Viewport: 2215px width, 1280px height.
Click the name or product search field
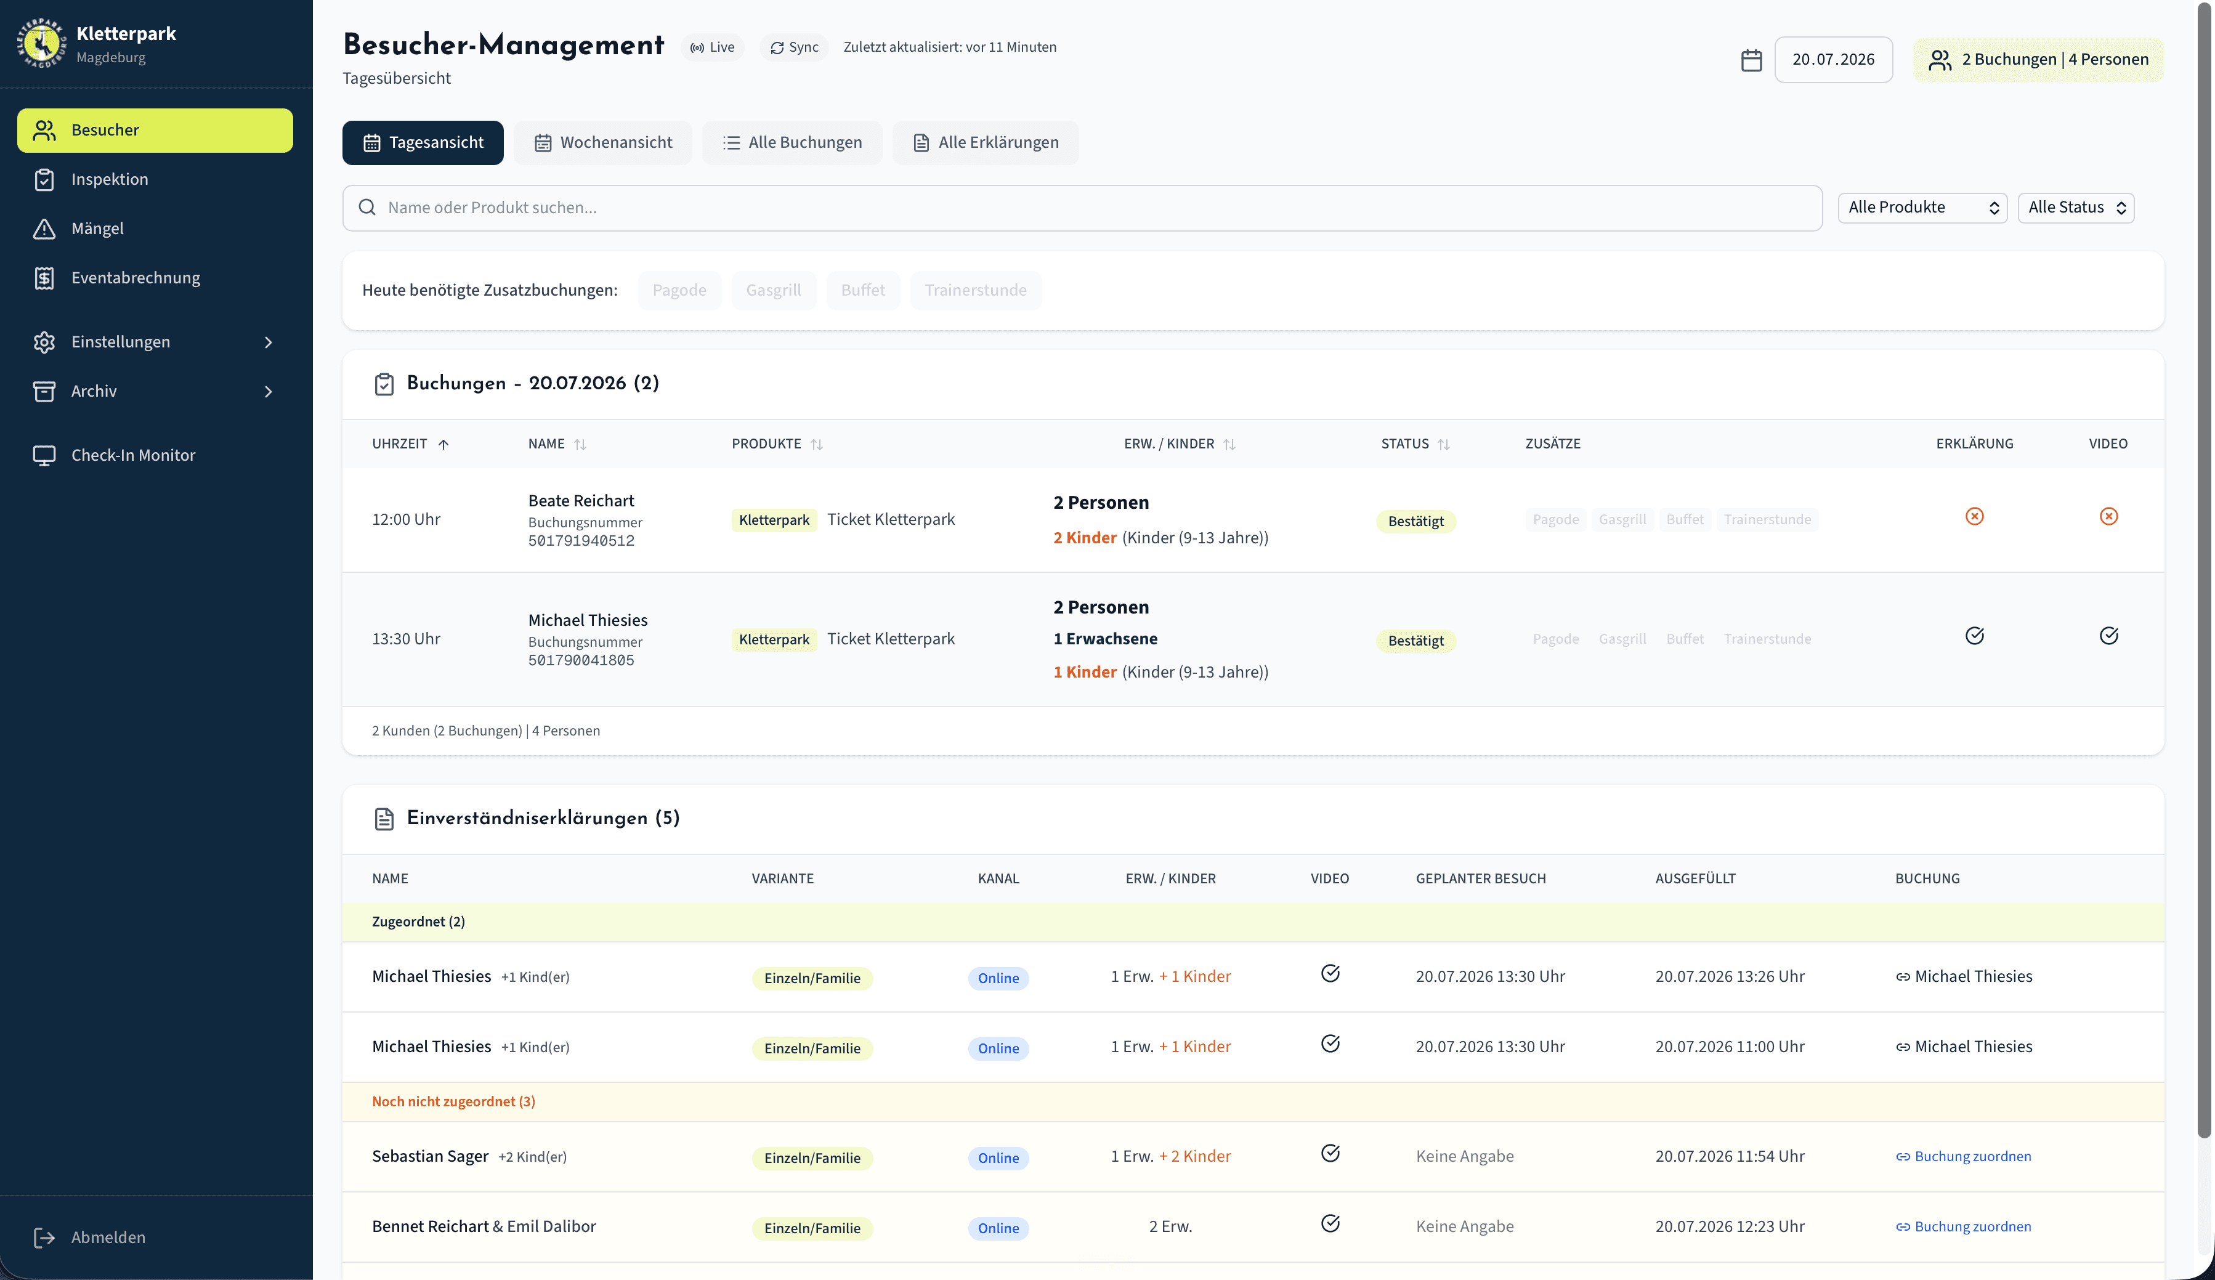1082,208
